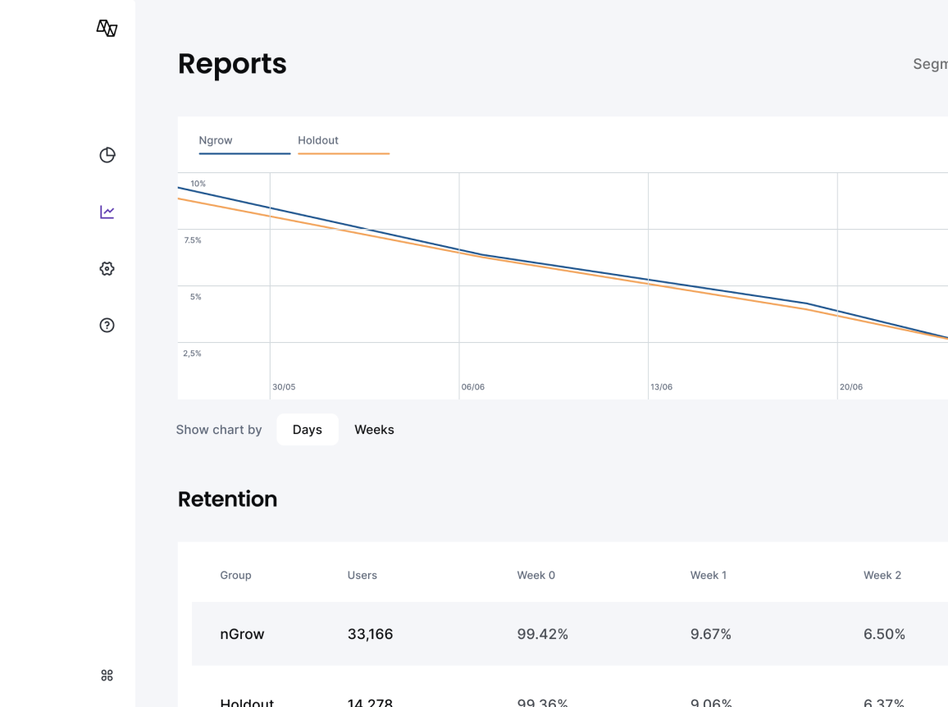Click the Week 1 column header
This screenshot has height=707, width=948.
click(709, 575)
